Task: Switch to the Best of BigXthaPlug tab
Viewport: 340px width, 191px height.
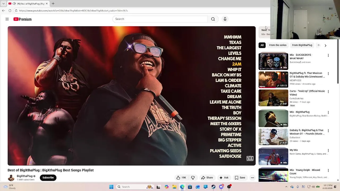Action: click(x=28, y=4)
